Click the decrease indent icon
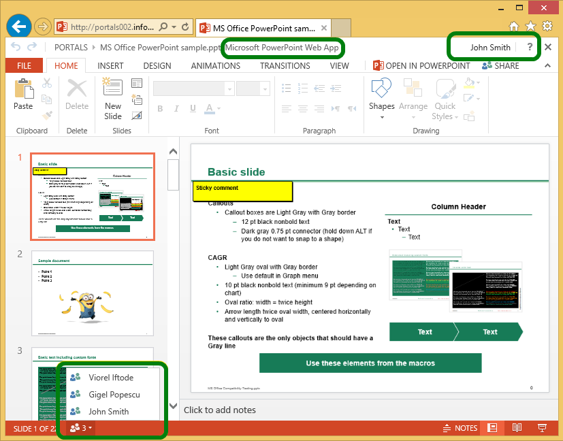 (x=319, y=88)
